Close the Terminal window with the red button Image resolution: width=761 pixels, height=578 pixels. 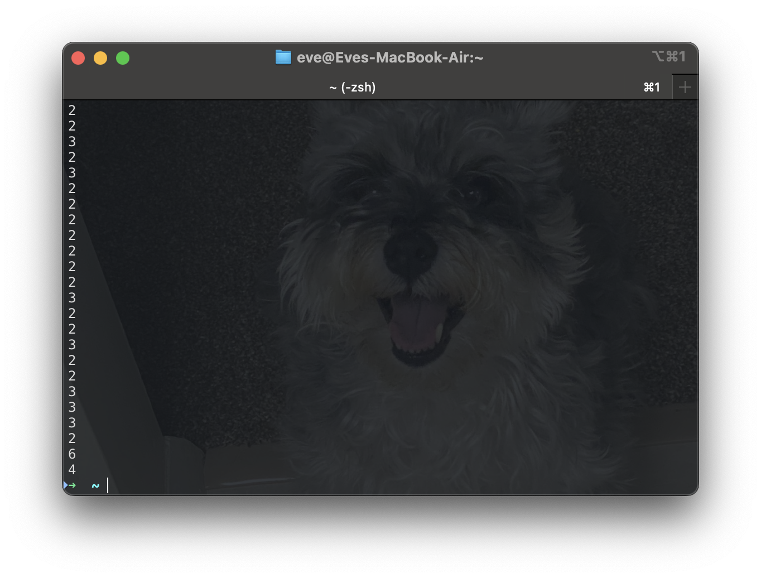(x=78, y=57)
